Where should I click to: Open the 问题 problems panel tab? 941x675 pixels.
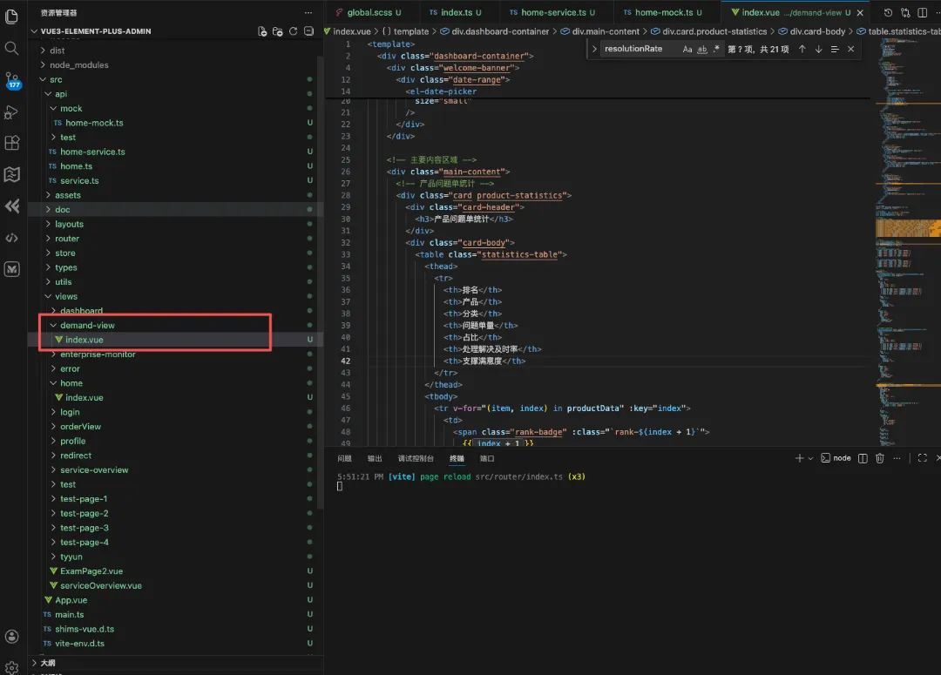pos(344,458)
